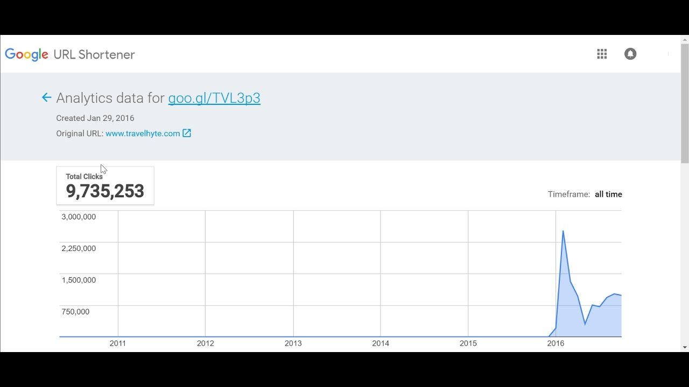Screen dimensions: 689x387
Task: Click the lowest dip point in 2016 chart line
Action: 585,324
